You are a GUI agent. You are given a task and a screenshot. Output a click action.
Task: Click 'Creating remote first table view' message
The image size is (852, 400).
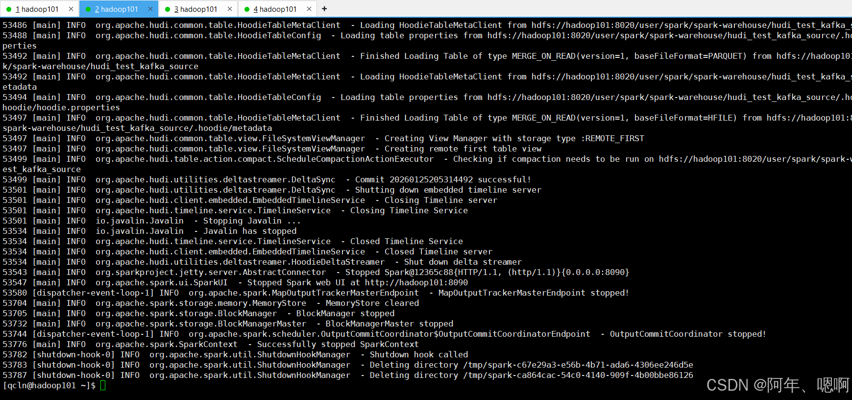coord(463,149)
